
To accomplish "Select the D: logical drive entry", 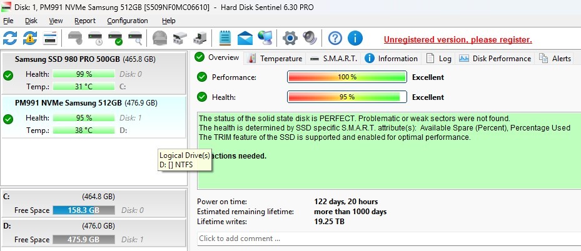I will tap(93, 233).
